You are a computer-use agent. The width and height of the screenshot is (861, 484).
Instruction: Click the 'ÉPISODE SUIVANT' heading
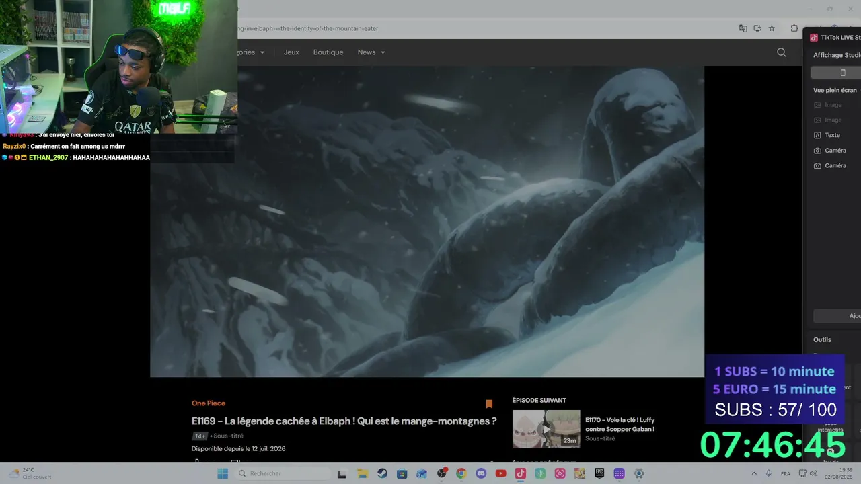point(539,400)
